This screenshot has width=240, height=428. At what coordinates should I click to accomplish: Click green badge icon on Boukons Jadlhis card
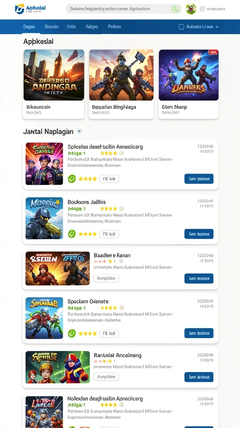point(72,234)
